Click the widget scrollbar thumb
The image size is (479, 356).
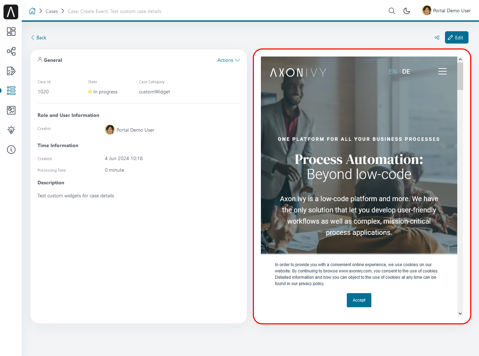pyautogui.click(x=460, y=76)
